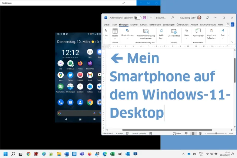Click the Onlinevideos button

coord(174,33)
